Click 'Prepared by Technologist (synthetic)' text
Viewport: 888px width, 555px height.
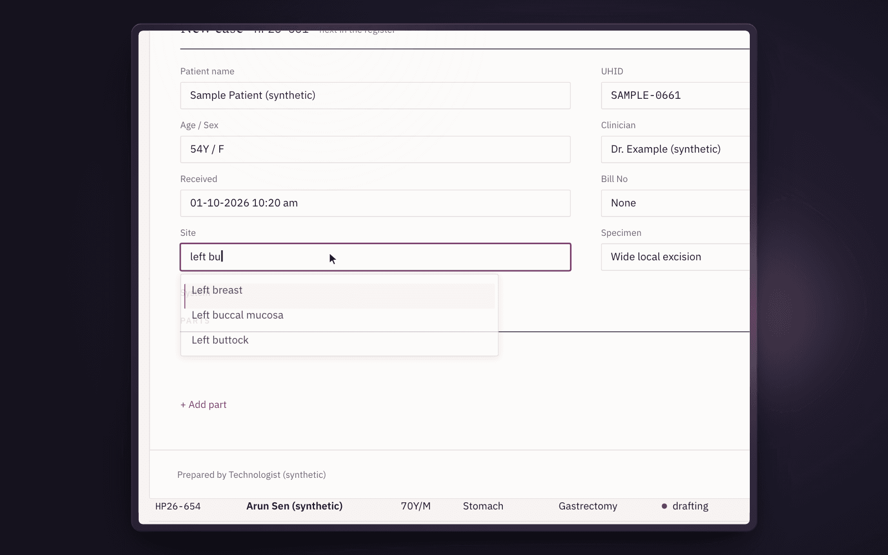(x=251, y=475)
